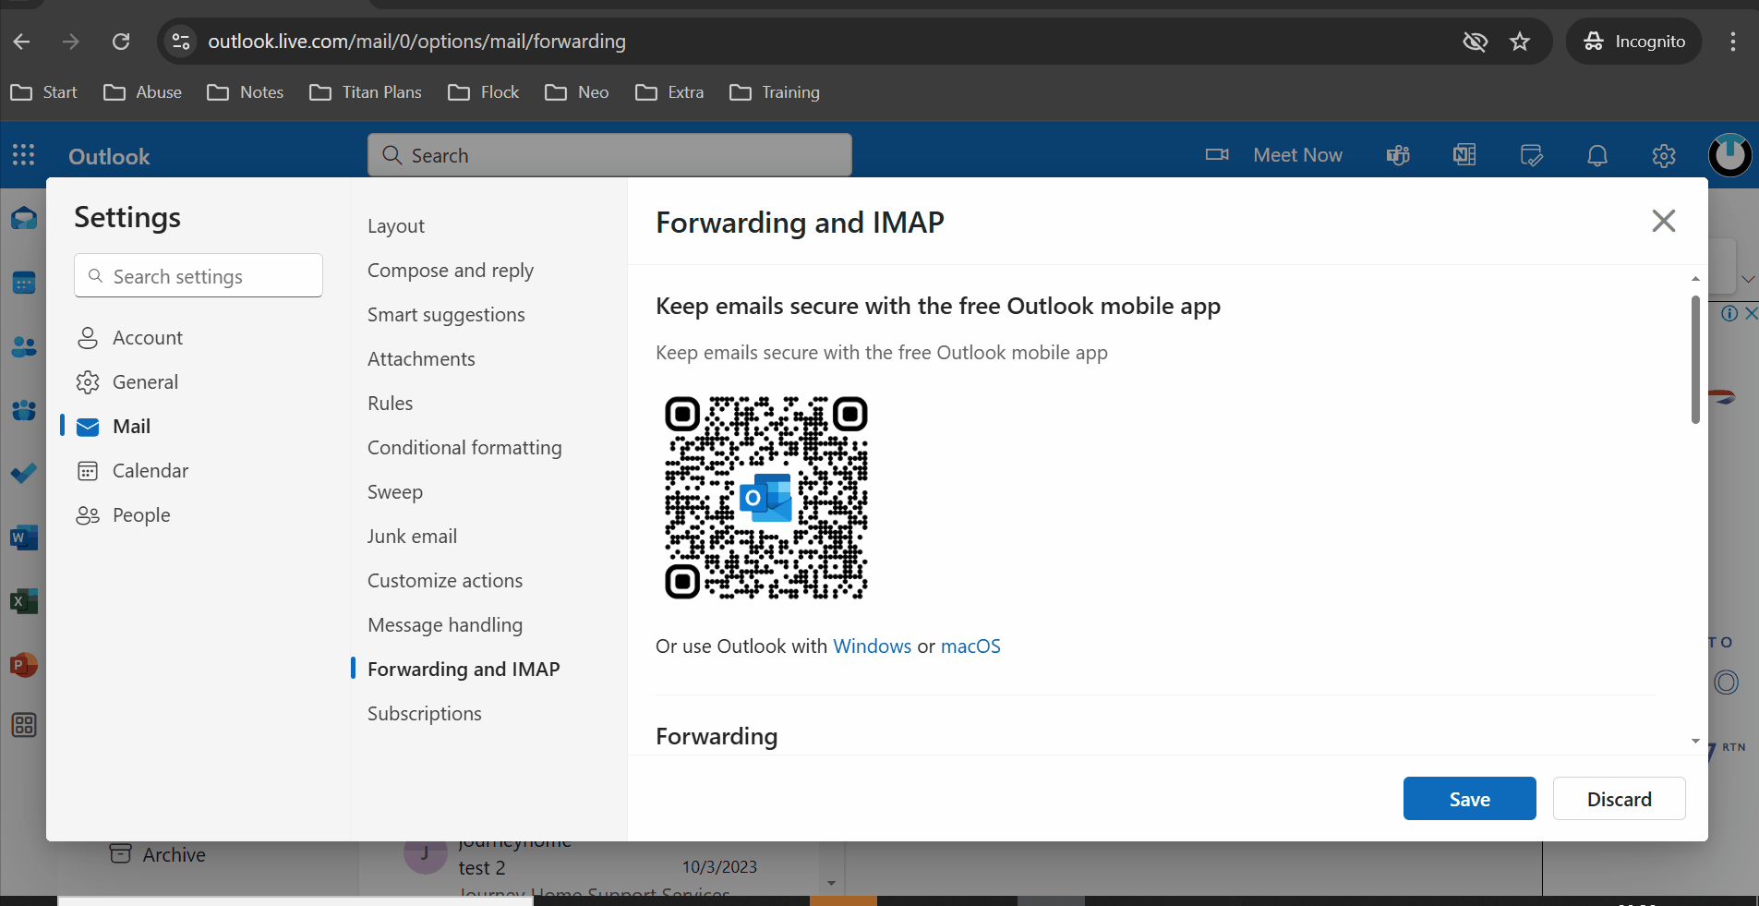Open the More apps icon in left rail
The width and height of the screenshot is (1759, 906).
pos(24,725)
